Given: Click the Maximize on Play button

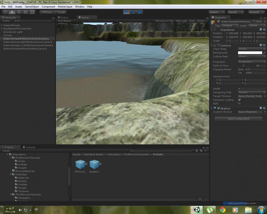Looking at the screenshot, I should [164, 21].
